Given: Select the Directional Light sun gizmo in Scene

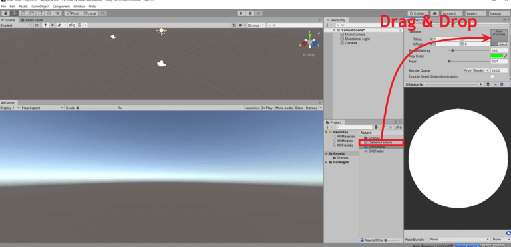Looking at the screenshot, I should click(x=161, y=31).
